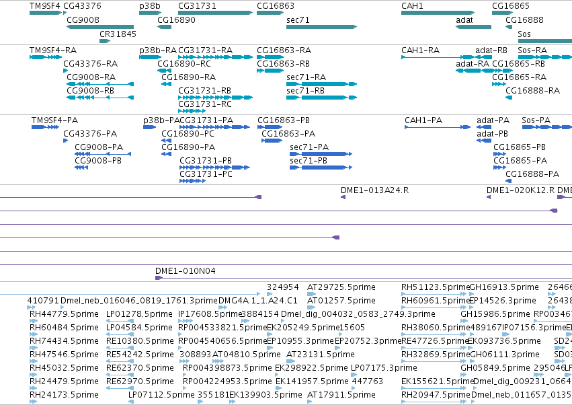This screenshot has width=572, height=405.
Task: Select the 'LP01278.5prime' EST label
Action: click(139, 314)
